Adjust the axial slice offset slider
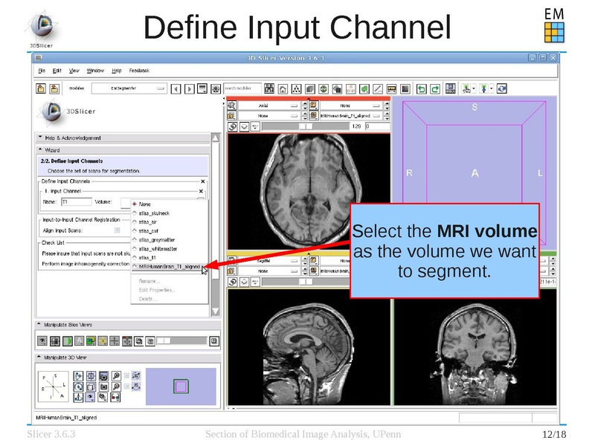Screen dimensions: 595x446 [305, 126]
